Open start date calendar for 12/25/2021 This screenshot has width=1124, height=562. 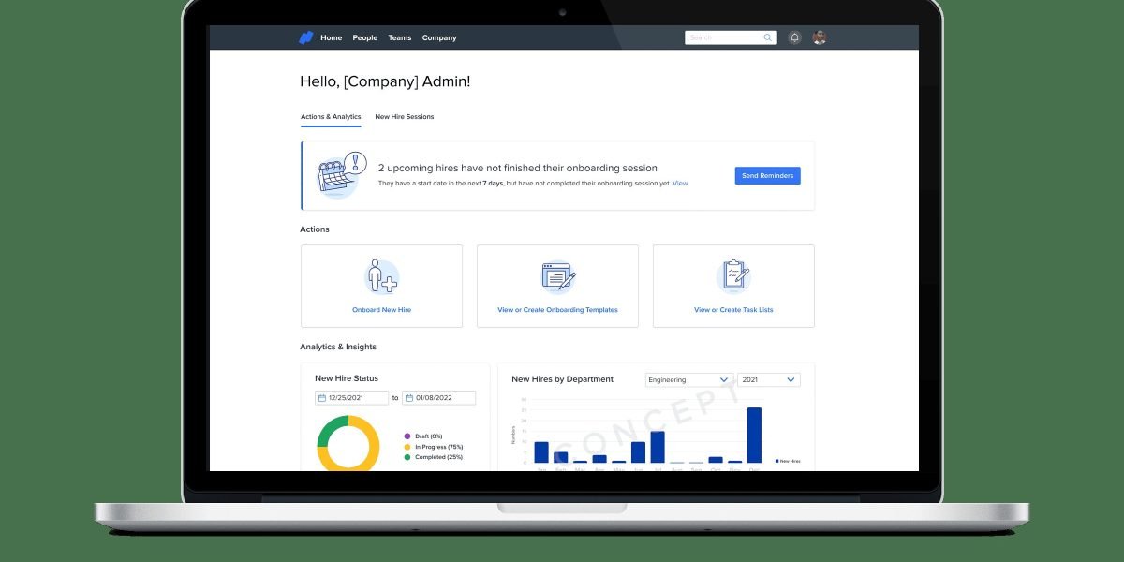click(x=323, y=398)
